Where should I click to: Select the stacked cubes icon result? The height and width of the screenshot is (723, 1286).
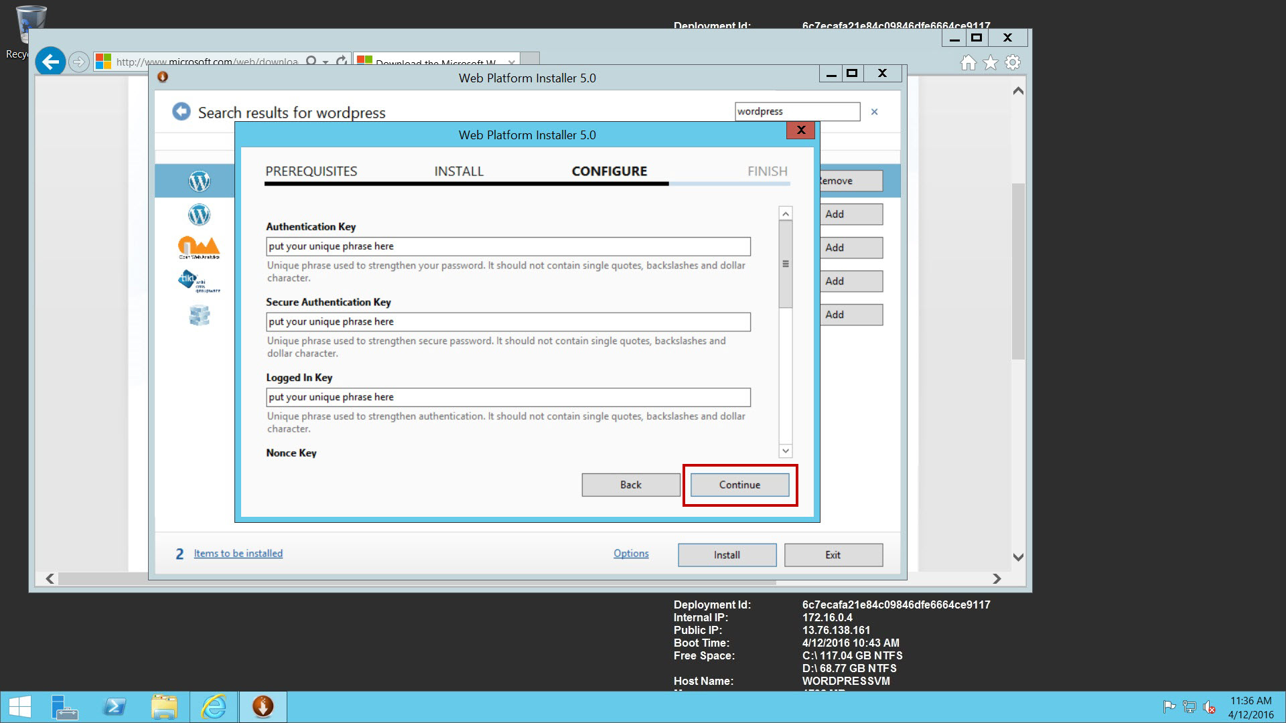click(199, 315)
